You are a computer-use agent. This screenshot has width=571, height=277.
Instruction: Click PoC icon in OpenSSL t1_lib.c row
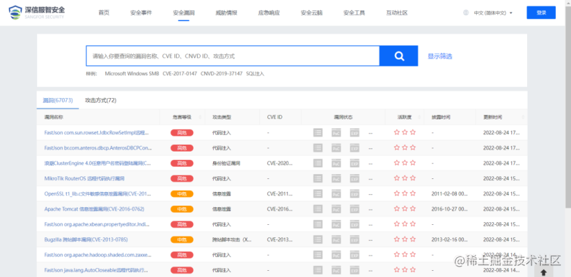tap(336, 194)
